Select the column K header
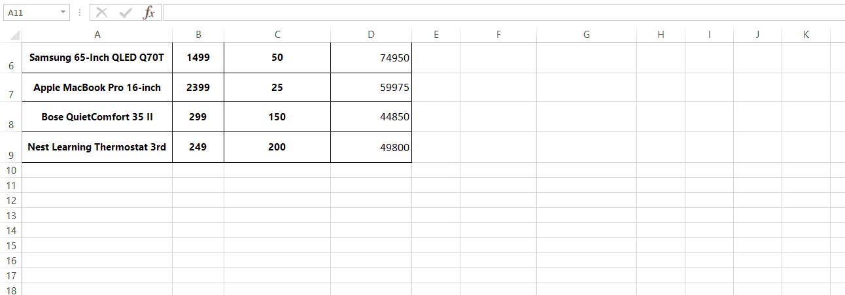This screenshot has width=845, height=295. [806, 35]
